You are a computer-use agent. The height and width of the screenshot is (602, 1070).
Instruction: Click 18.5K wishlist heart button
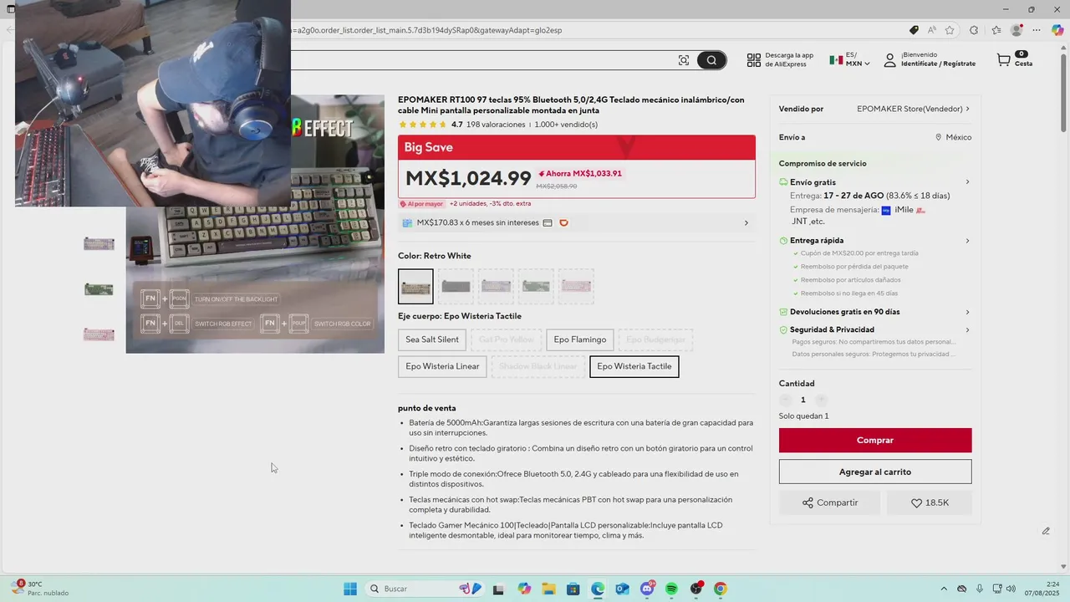pyautogui.click(x=930, y=503)
